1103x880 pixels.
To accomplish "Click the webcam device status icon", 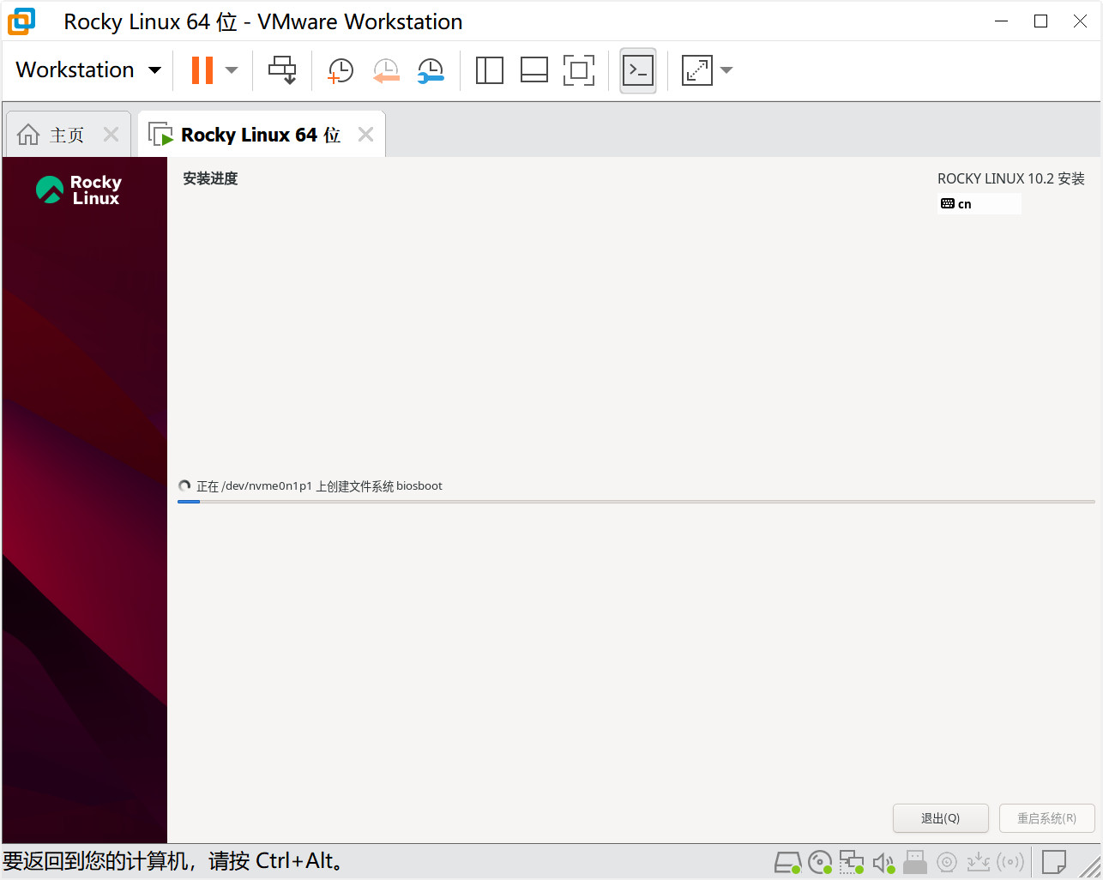I will [947, 862].
